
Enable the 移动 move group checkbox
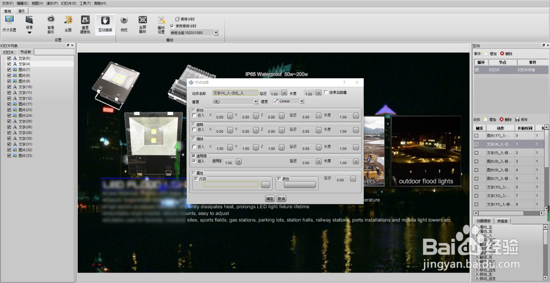pyautogui.click(x=194, y=110)
